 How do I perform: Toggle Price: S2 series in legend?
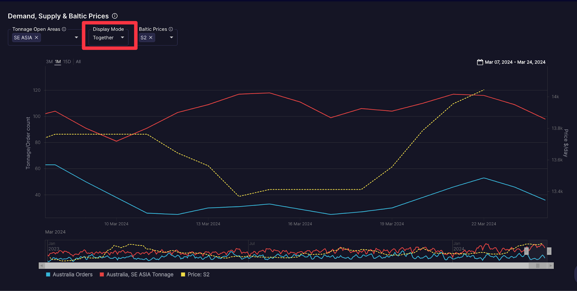coord(195,274)
